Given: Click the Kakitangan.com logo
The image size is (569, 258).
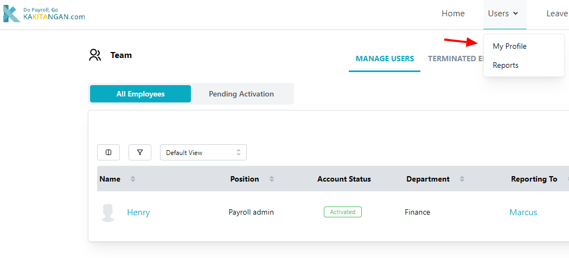Looking at the screenshot, I should pos(43,14).
